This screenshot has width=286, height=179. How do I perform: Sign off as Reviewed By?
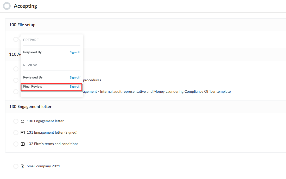click(x=75, y=77)
